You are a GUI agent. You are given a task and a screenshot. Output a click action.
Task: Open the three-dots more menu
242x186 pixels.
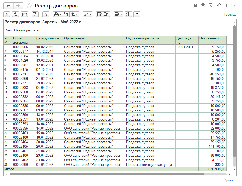click(x=227, y=6)
